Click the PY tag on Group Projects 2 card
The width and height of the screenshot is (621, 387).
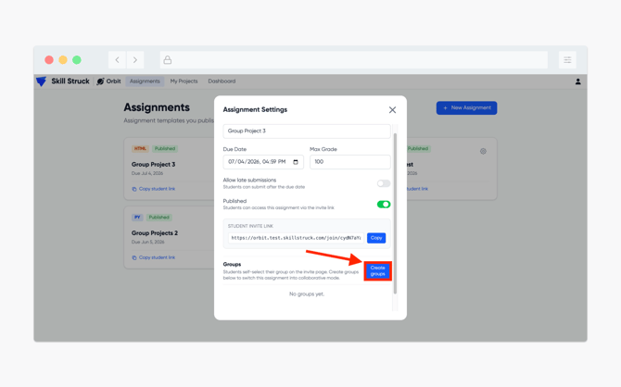tap(137, 218)
